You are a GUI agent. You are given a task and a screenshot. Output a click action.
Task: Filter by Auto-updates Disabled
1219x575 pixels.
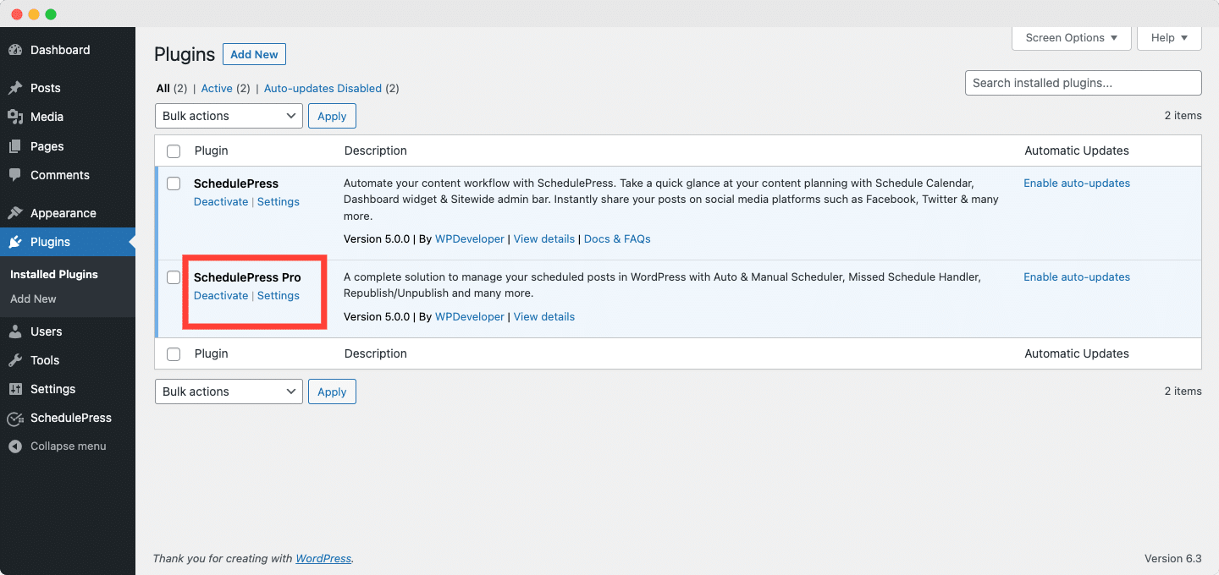[x=323, y=88]
